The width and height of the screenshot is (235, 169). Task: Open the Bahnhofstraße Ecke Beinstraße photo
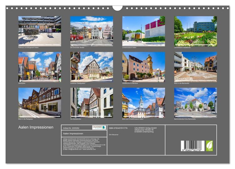coord(196,103)
